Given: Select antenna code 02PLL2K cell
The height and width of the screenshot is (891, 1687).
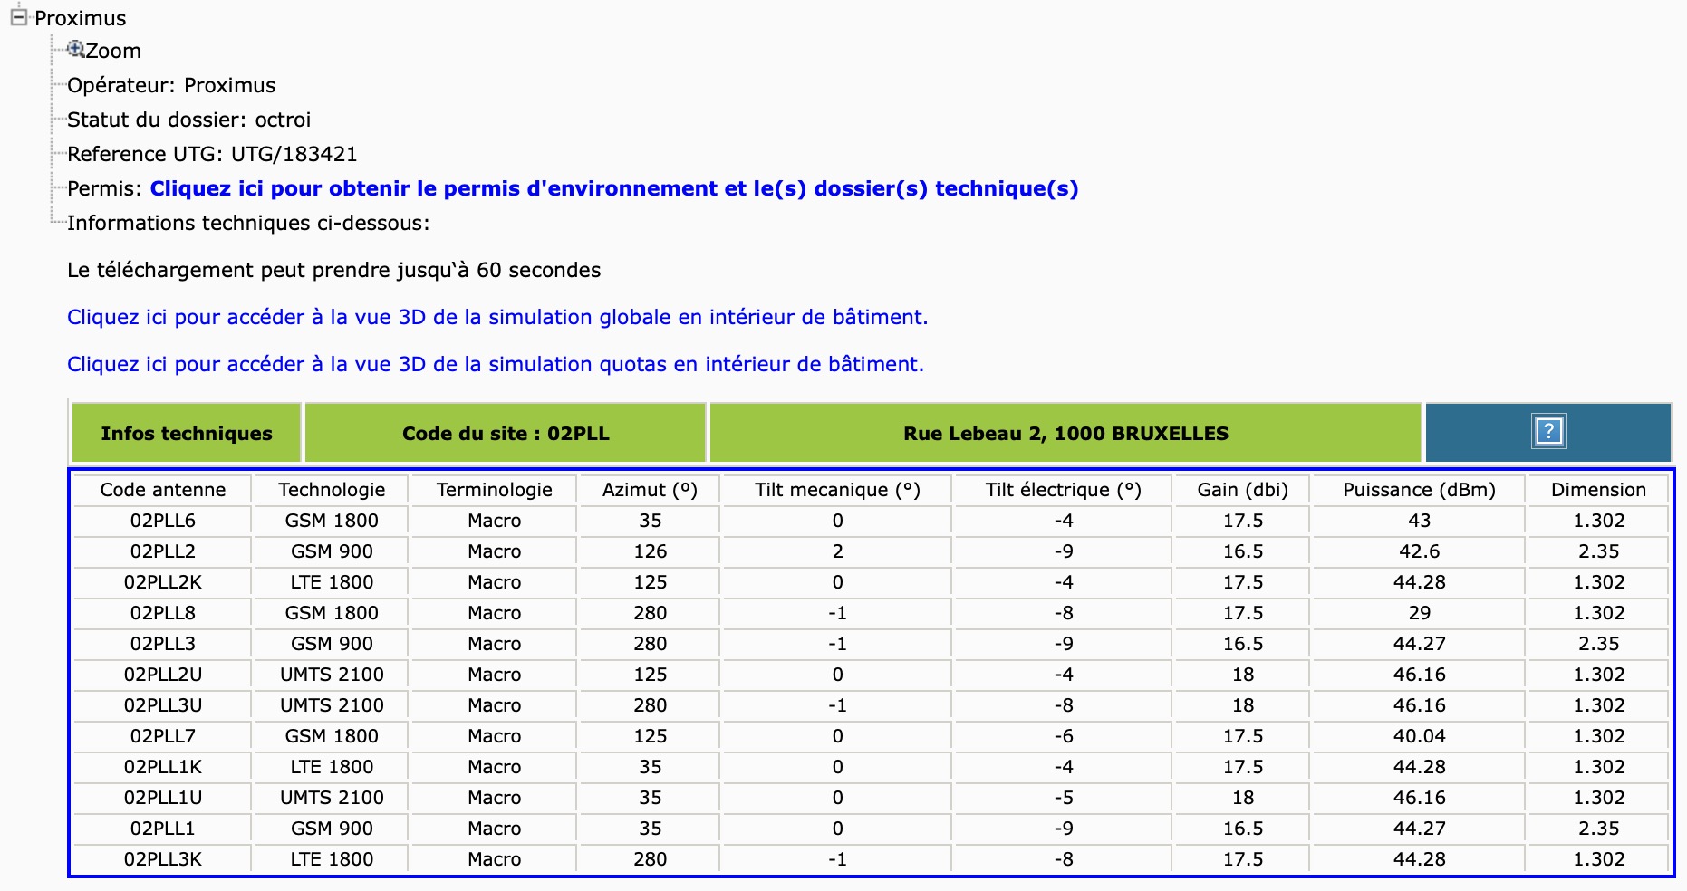Looking at the screenshot, I should click(163, 582).
